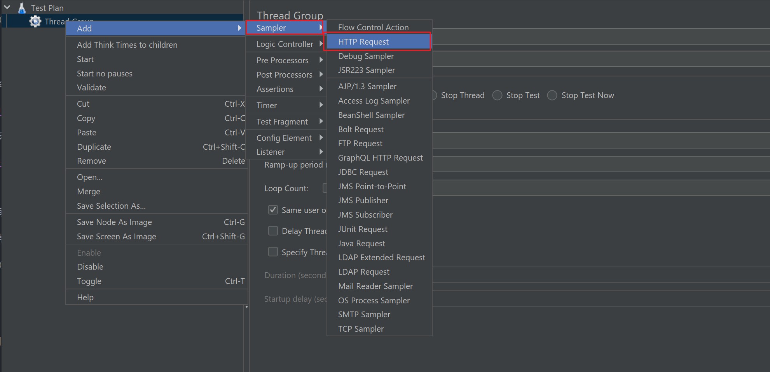This screenshot has width=770, height=372.
Task: Select Access Log Sampler
Action: pyautogui.click(x=379, y=101)
